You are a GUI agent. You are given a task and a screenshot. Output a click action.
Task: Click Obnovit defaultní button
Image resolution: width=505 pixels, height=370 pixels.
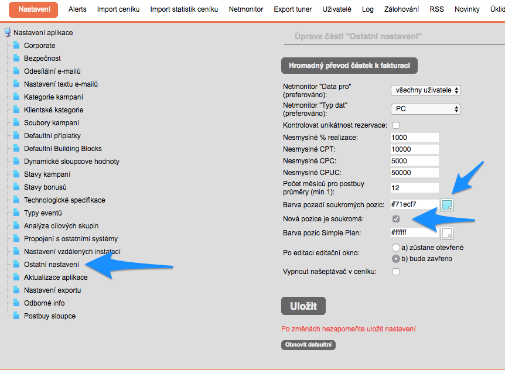308,345
